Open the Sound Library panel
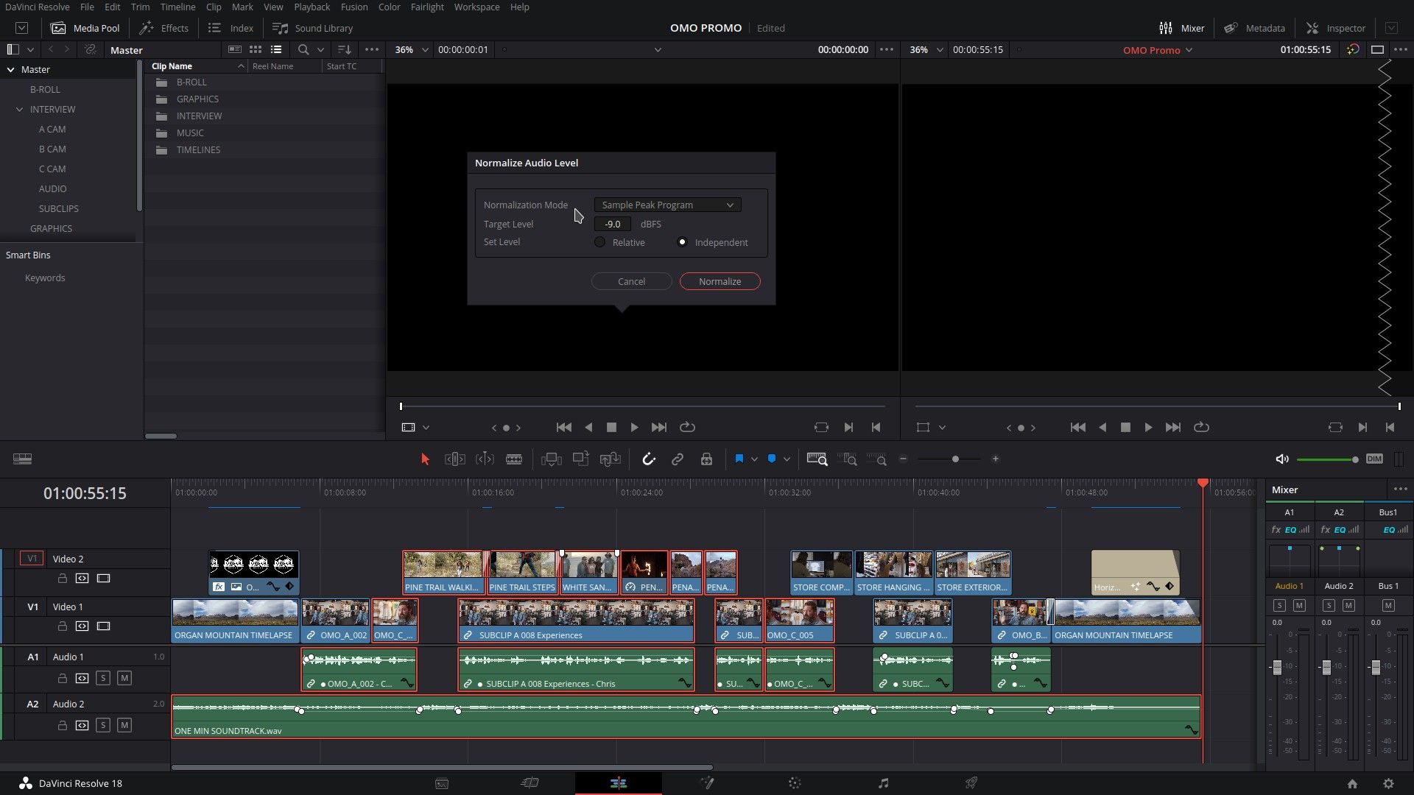 (312, 28)
